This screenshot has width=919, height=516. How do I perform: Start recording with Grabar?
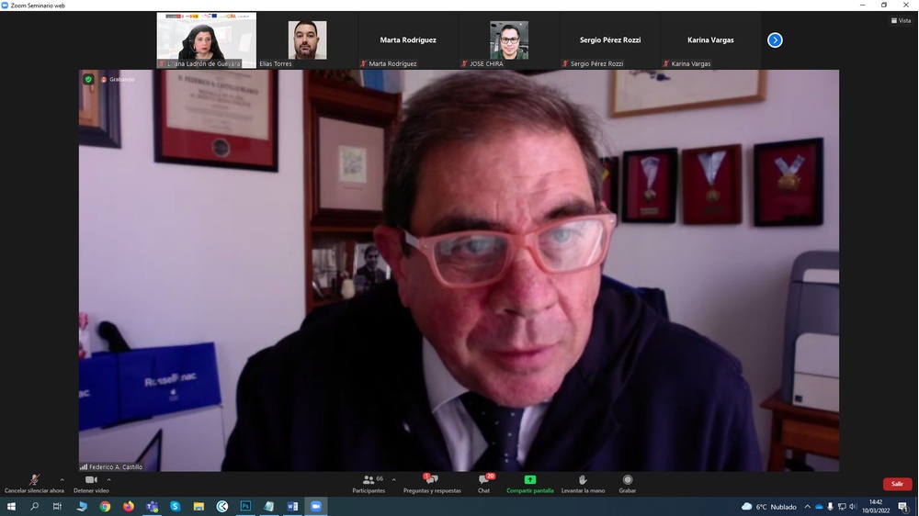click(x=628, y=480)
